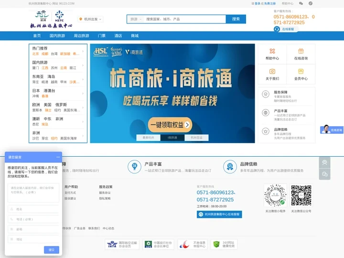Focus the 地址 input field
The image size is (344, 258).
[x=33, y=239]
